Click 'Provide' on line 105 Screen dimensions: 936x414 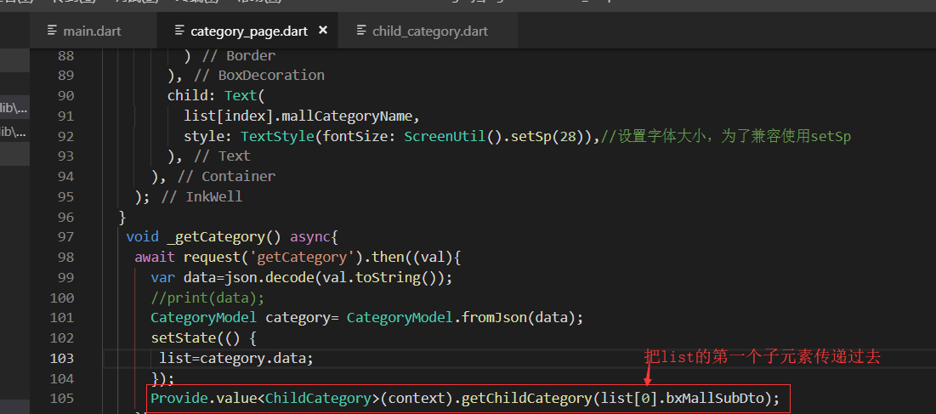click(x=179, y=399)
